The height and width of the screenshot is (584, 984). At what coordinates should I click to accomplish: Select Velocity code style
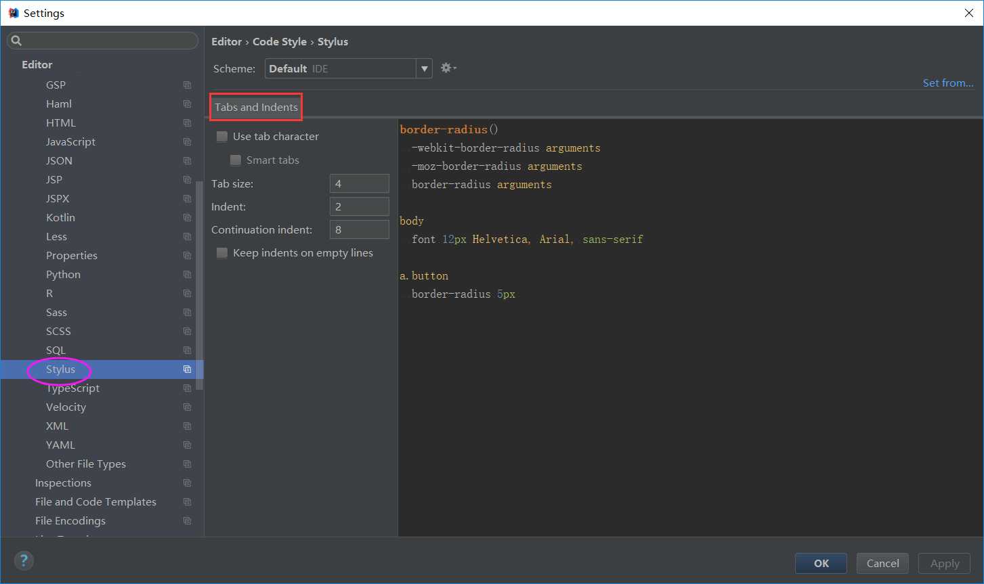tap(66, 407)
